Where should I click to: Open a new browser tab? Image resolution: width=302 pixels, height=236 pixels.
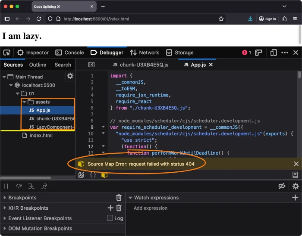103,7
